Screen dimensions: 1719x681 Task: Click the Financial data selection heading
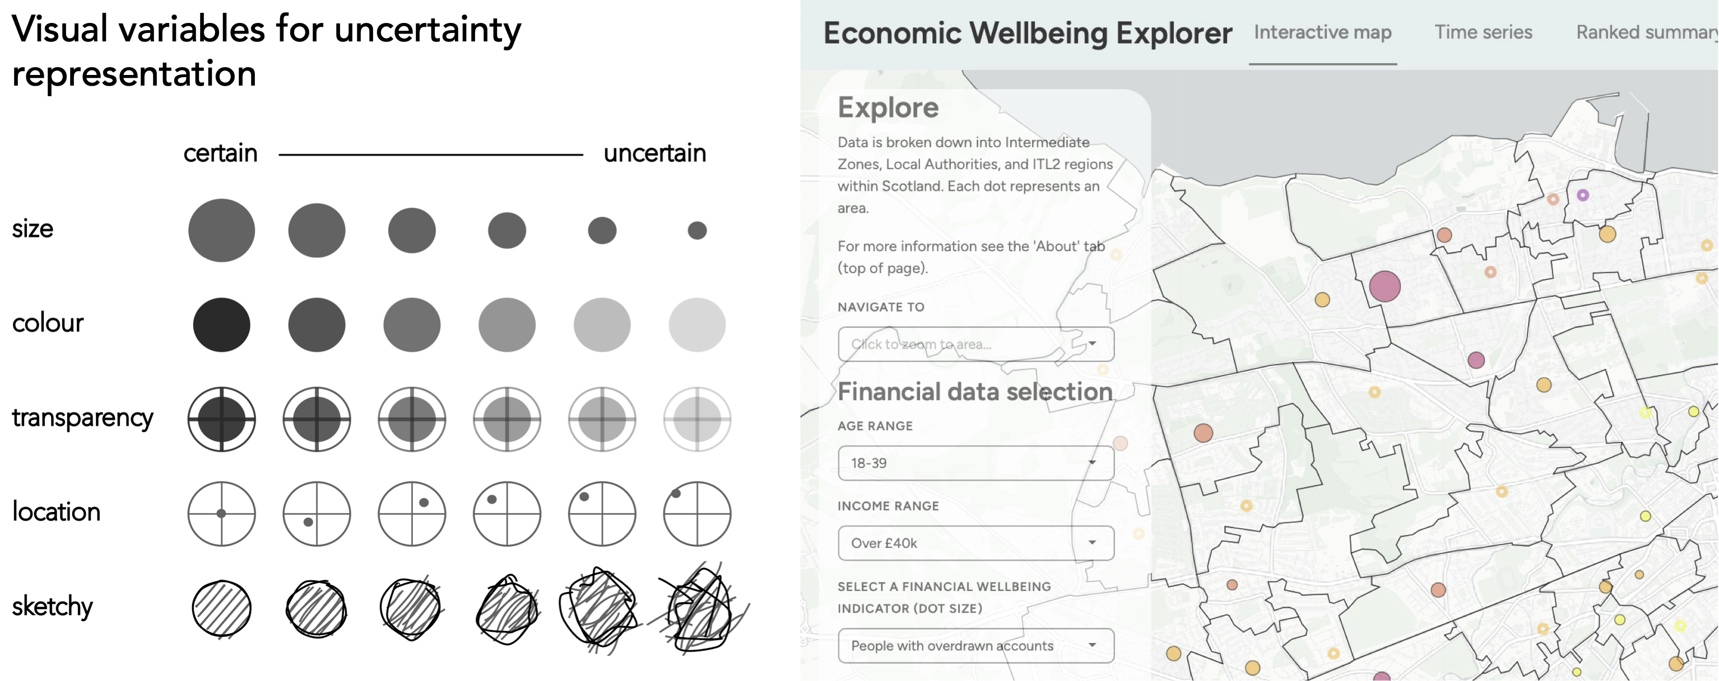[x=974, y=392]
